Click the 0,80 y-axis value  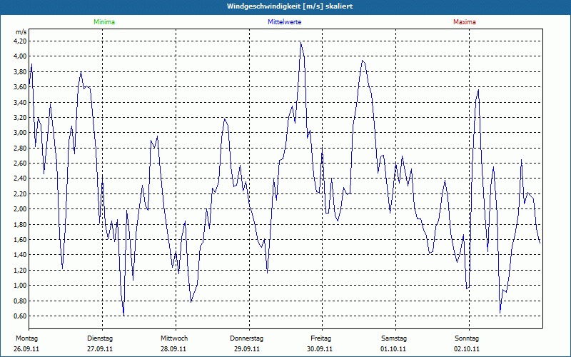pyautogui.click(x=21, y=301)
